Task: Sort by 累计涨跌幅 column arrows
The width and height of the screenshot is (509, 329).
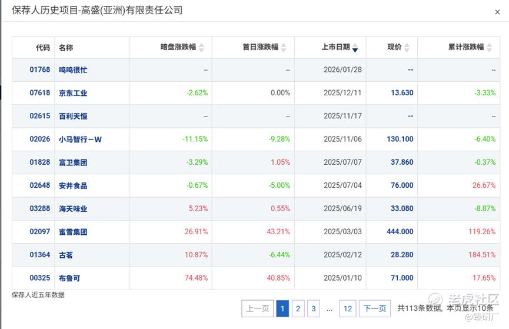Action: point(490,48)
